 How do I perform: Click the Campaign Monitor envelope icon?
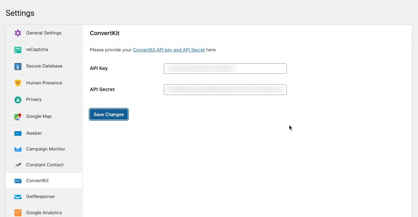click(18, 149)
